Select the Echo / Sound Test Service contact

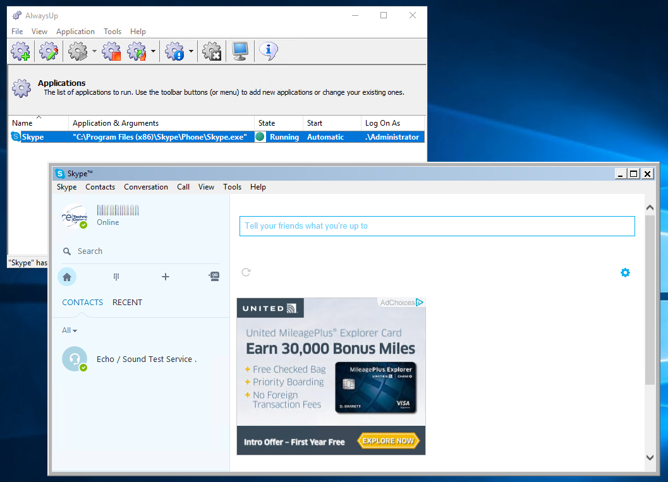coord(140,359)
